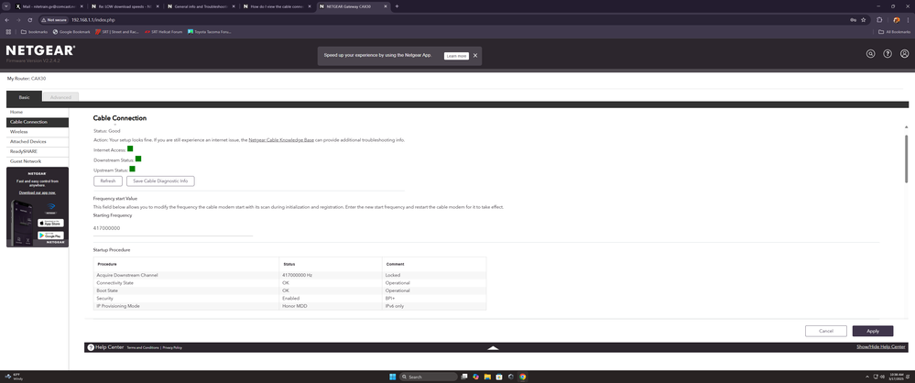
Task: Click the page vertical scrollbar
Action: [x=906, y=183]
